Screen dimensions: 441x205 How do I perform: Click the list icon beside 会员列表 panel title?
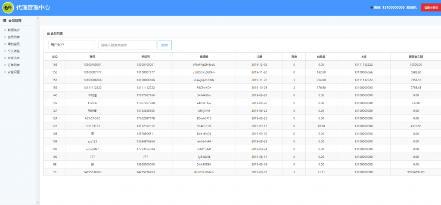[x=48, y=34]
